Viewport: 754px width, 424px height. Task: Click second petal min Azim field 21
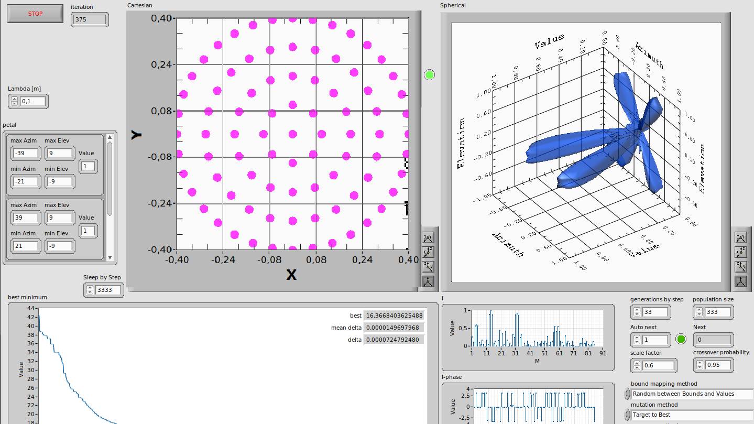tap(26, 246)
